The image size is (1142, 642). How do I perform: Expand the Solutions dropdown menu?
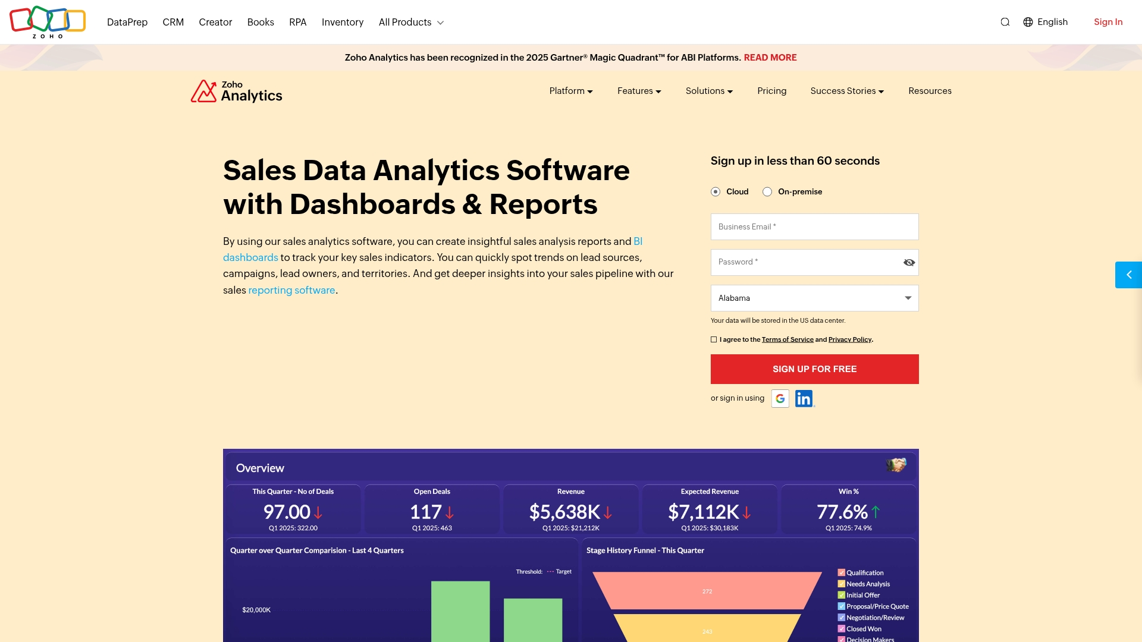coord(708,91)
